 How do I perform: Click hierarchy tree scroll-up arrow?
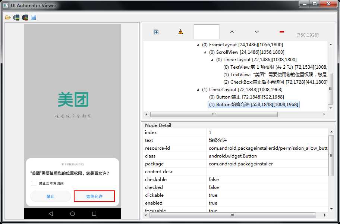(330, 44)
